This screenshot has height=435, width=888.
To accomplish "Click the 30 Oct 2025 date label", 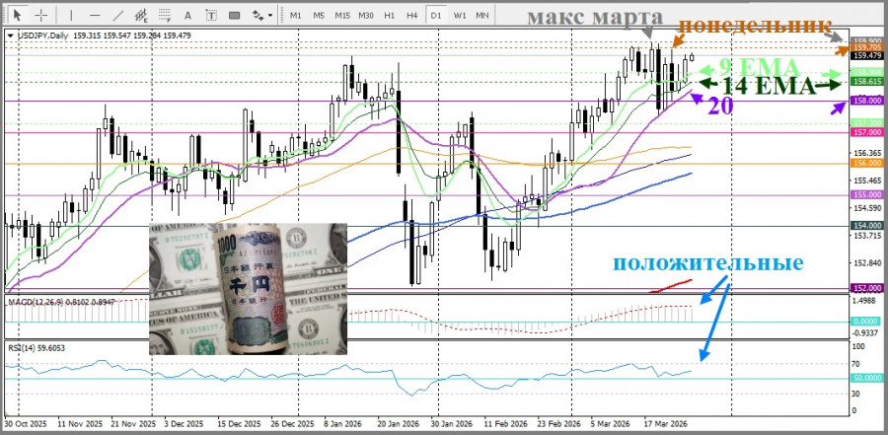I will [26, 424].
